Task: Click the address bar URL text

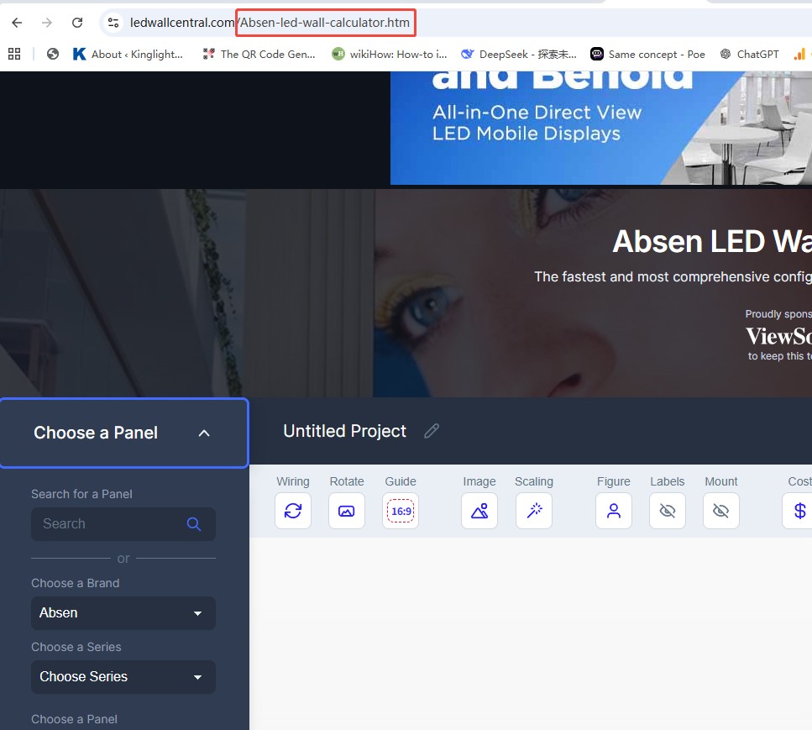Action: pos(270,23)
